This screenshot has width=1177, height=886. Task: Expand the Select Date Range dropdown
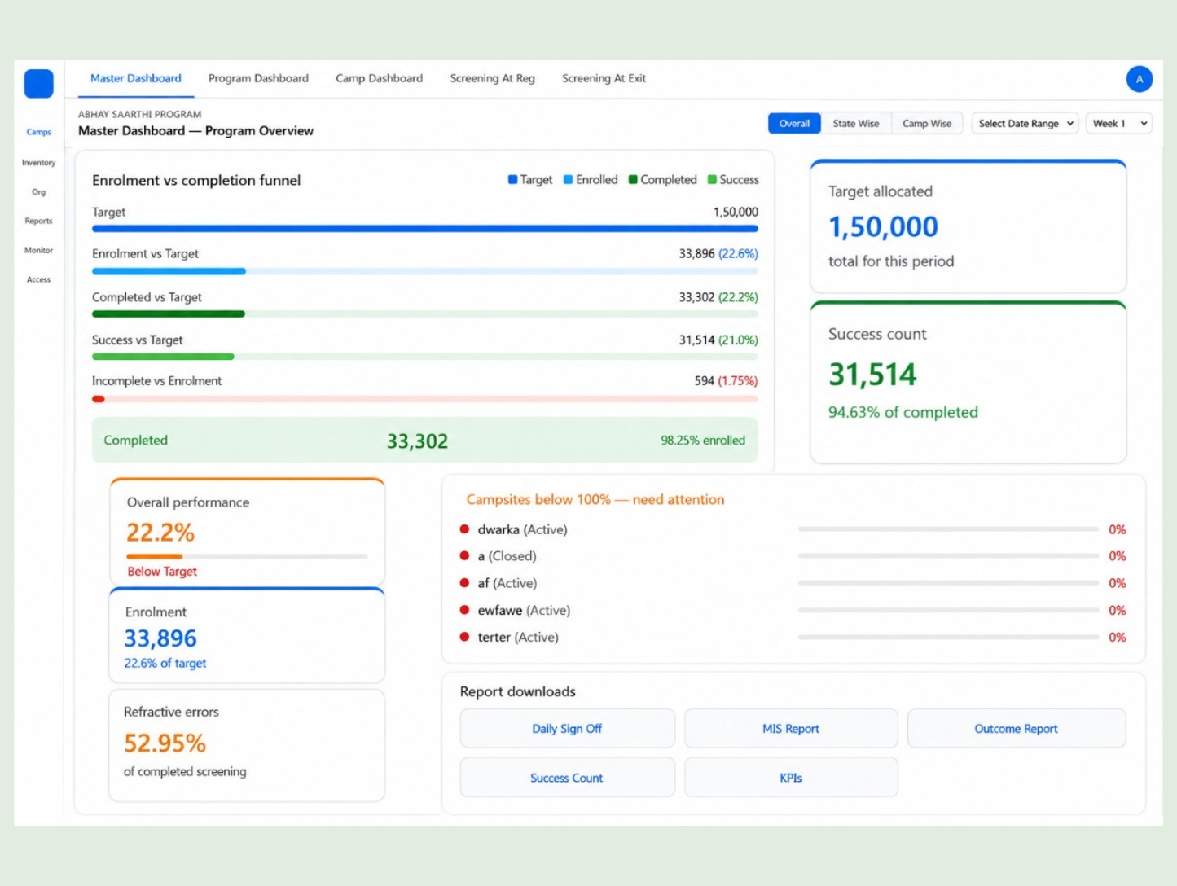[1025, 124]
